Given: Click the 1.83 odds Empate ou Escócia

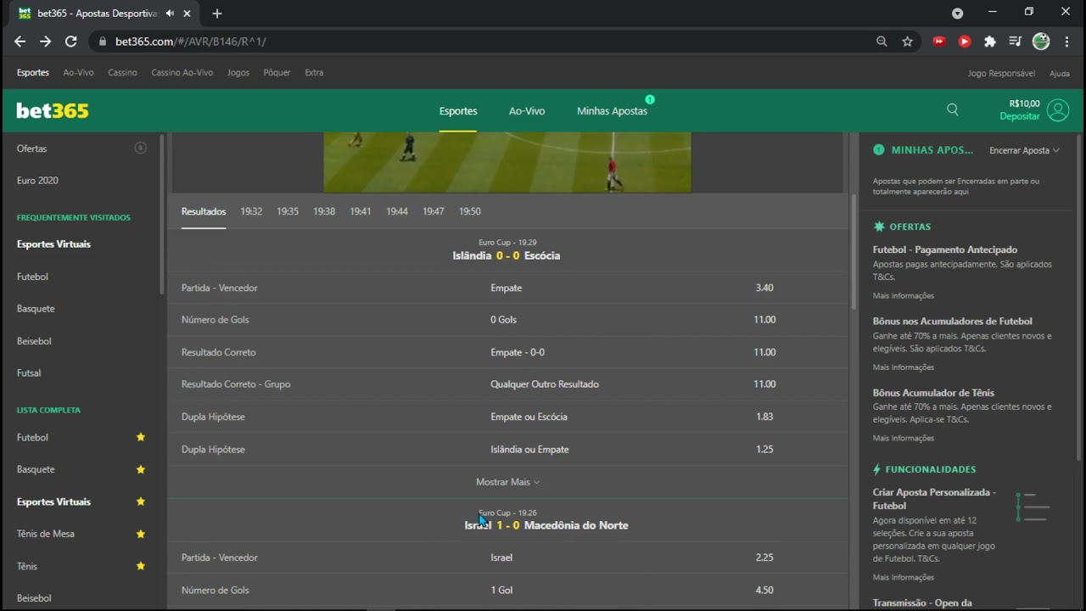Looking at the screenshot, I should [x=764, y=417].
